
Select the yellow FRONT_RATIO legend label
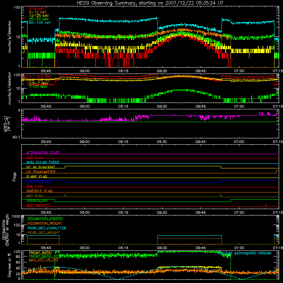tap(40, 253)
